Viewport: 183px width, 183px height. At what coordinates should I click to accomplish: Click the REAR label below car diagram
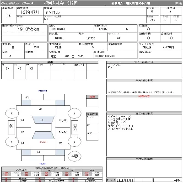pos(43,164)
